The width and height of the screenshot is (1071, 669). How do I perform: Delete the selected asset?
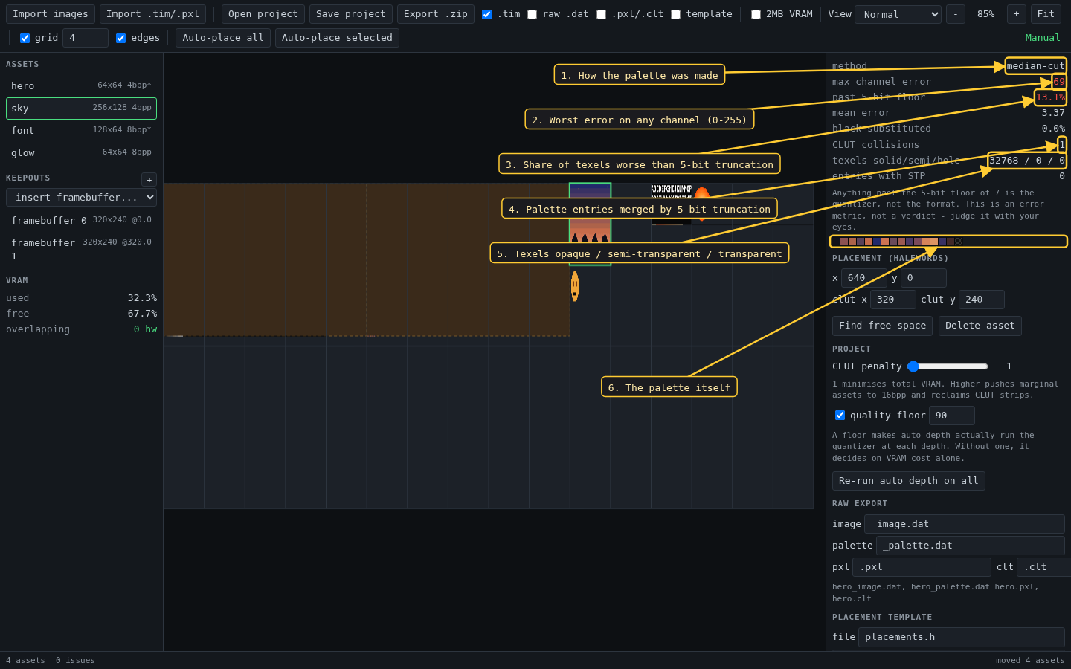point(980,326)
